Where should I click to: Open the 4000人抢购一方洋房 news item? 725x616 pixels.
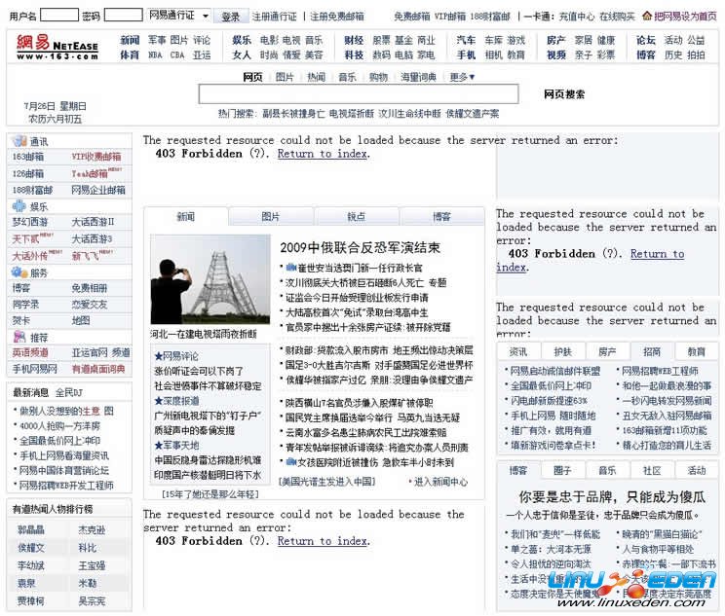59,426
